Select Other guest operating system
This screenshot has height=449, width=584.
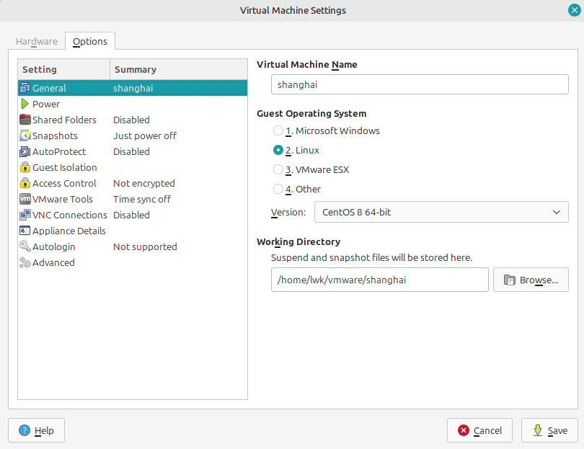278,189
